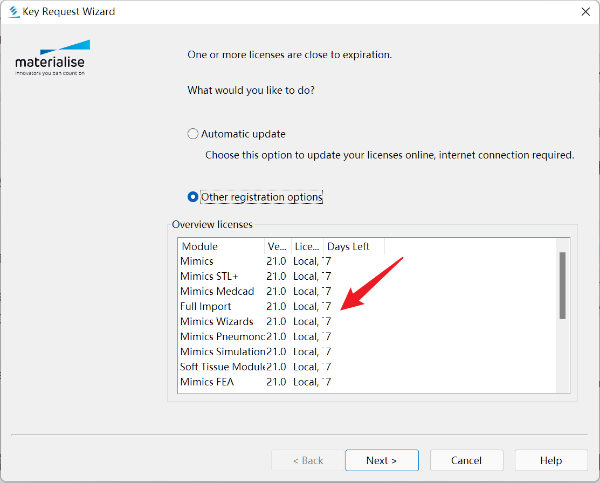Click the Next button
This screenshot has height=483, width=600.
[382, 460]
